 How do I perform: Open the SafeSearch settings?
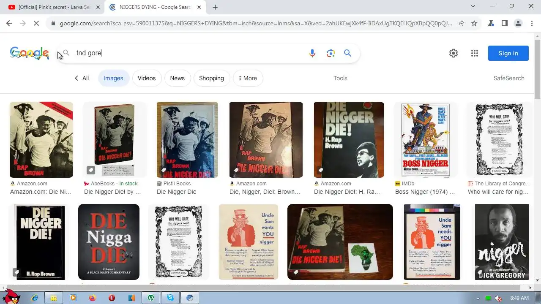click(x=509, y=78)
